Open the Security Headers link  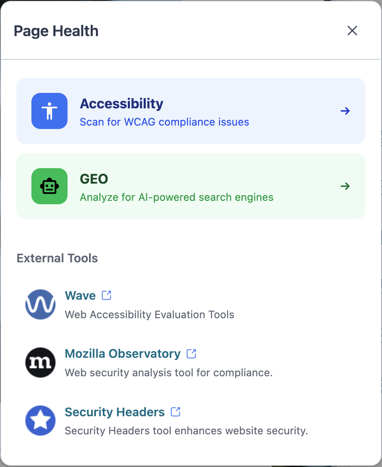(x=115, y=412)
